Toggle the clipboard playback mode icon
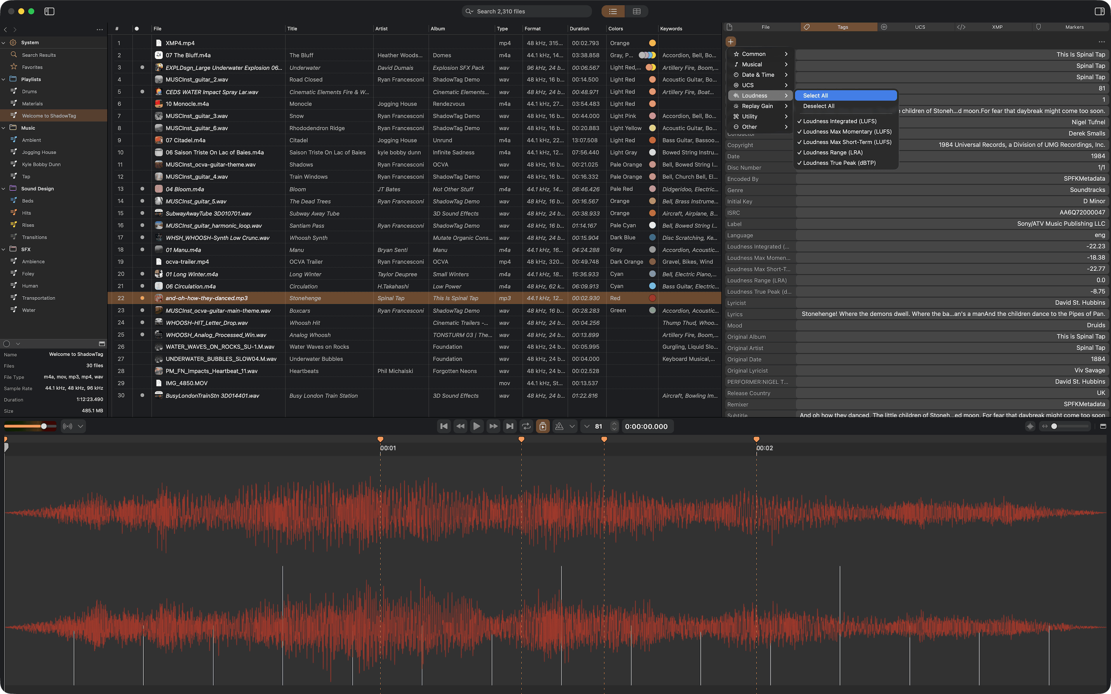 coord(543,426)
